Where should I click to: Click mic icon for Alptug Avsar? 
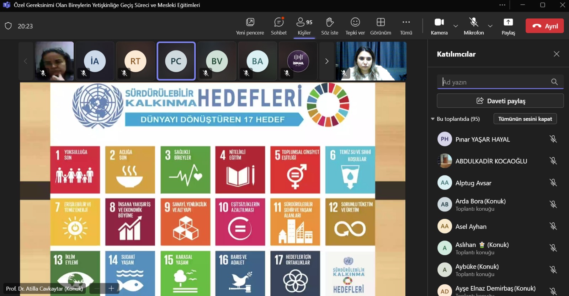point(553,183)
